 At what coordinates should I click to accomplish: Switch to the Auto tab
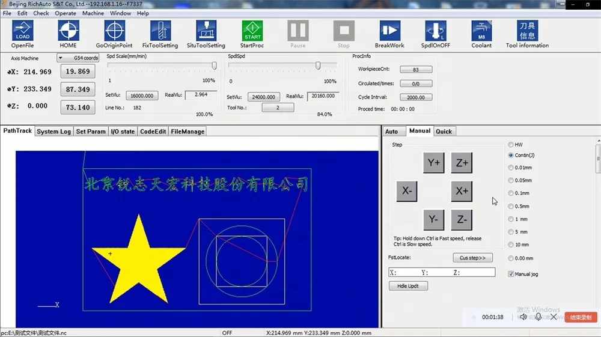pos(391,132)
